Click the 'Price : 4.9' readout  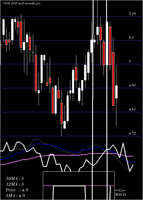point(17,190)
